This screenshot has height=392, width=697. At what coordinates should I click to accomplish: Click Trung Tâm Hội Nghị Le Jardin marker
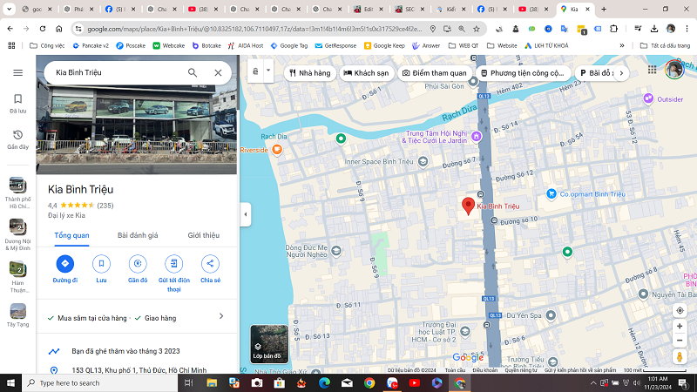[476, 137]
